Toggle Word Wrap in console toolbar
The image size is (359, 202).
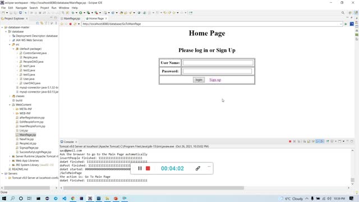313,141
